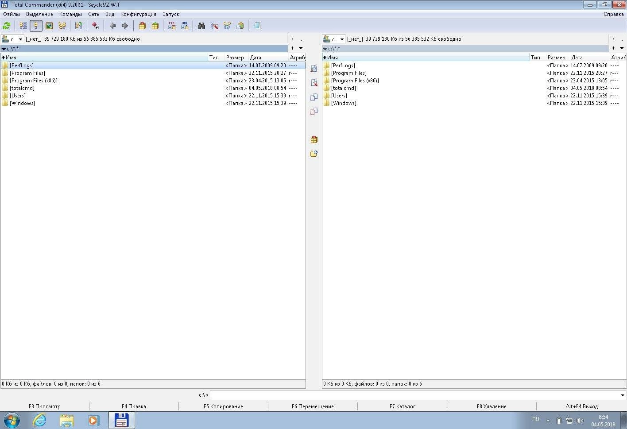The width and height of the screenshot is (627, 429).
Task: Click the Move files icon in middle bar
Action: click(x=314, y=111)
